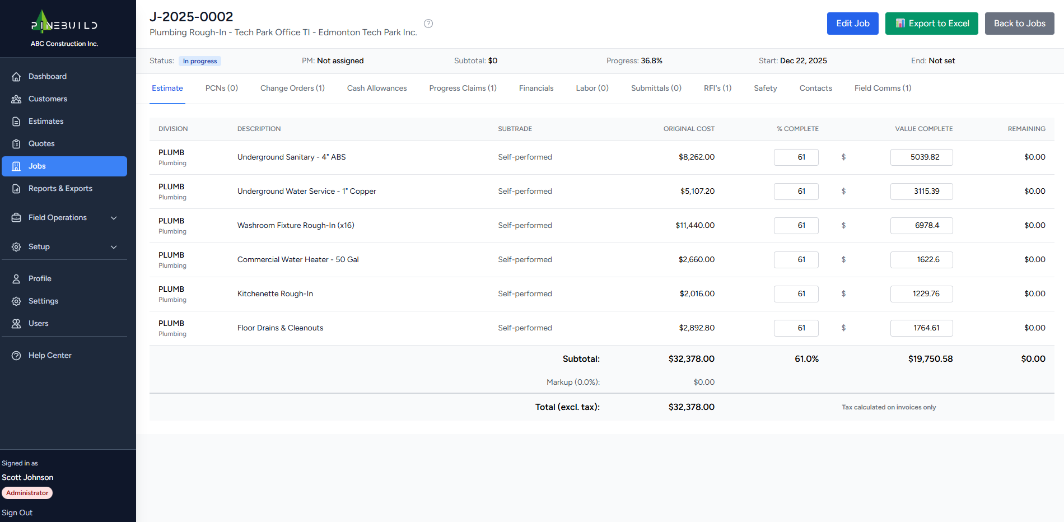Switch to the Change Orders tab
The height and width of the screenshot is (522, 1064).
pos(292,88)
